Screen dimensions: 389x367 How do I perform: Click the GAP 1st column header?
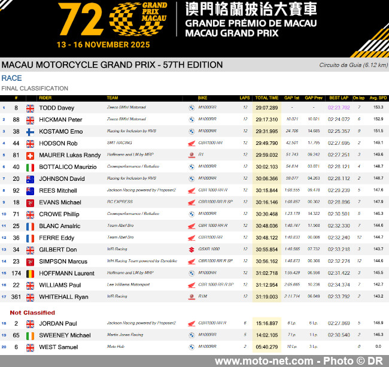292,98
